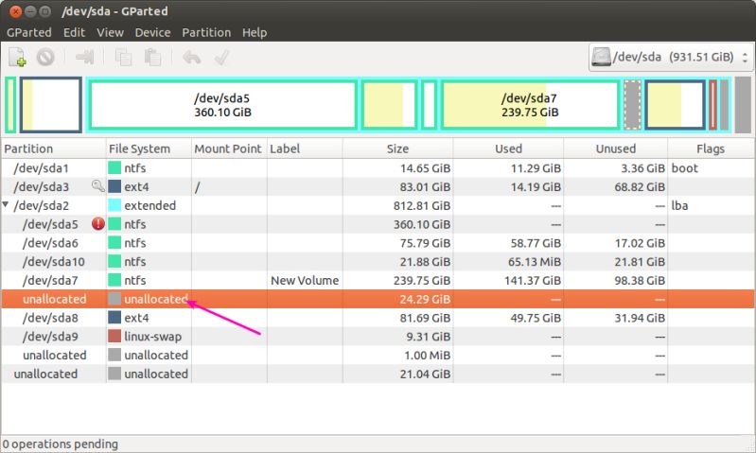Click the 98.38 GiB unused value
Image resolution: width=756 pixels, height=453 pixels.
click(640, 281)
